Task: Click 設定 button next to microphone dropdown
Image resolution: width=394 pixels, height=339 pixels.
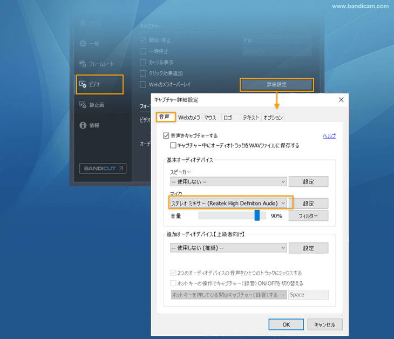Action: [x=308, y=204]
